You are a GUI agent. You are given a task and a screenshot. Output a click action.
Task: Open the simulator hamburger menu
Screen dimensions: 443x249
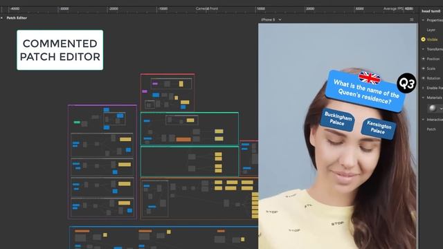[x=412, y=19]
